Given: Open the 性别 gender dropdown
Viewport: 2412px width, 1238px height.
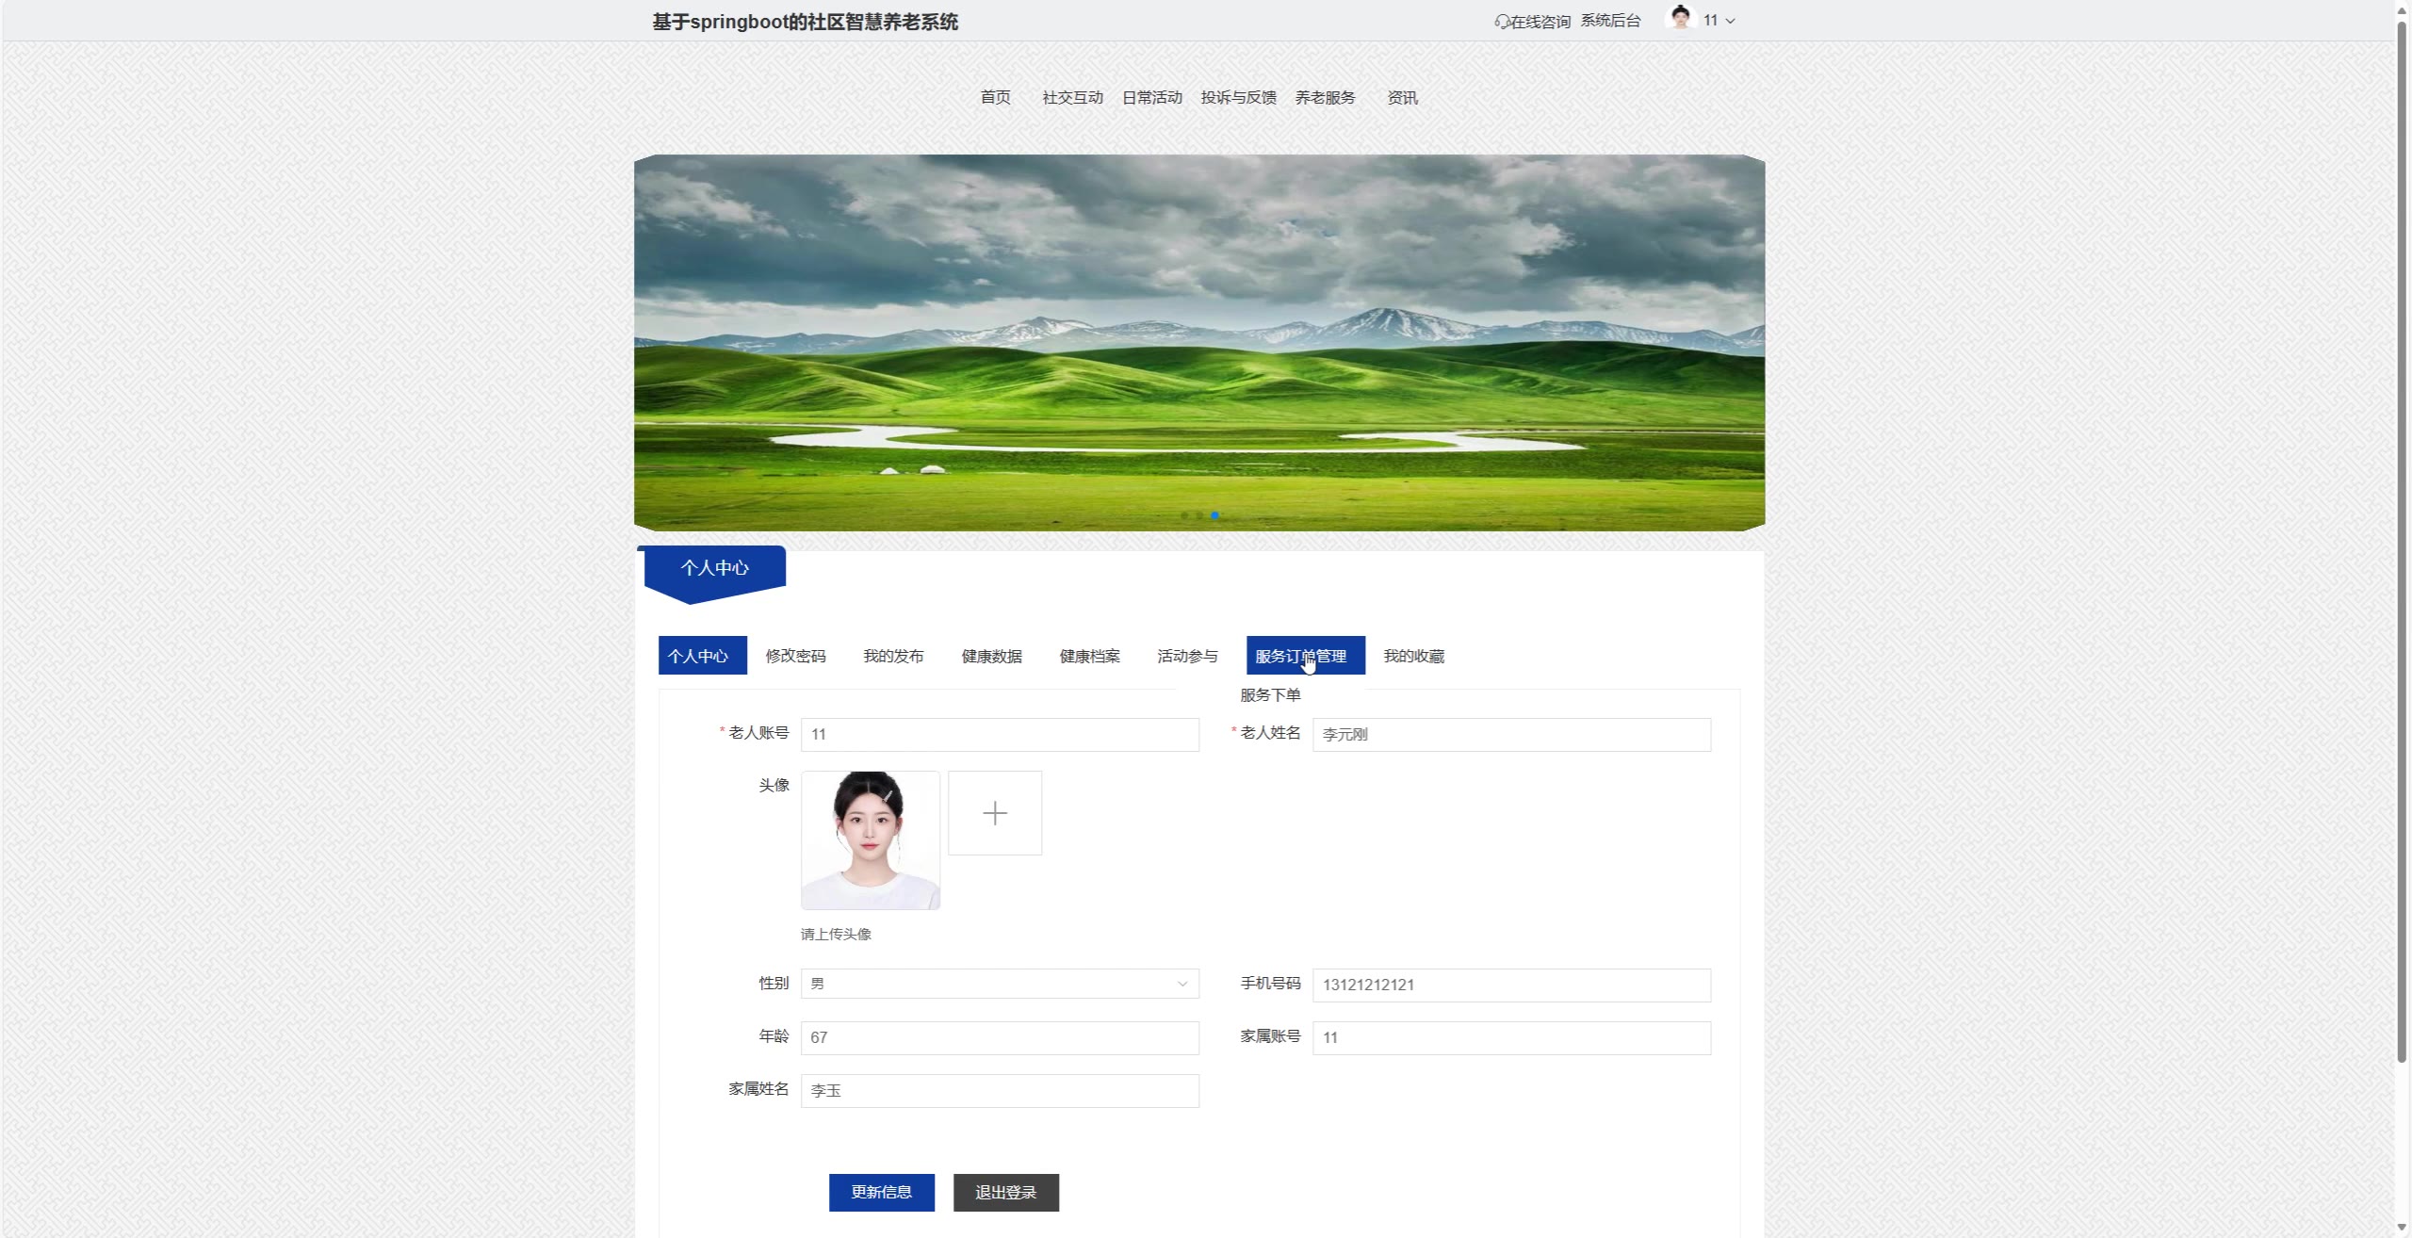Looking at the screenshot, I should [999, 984].
